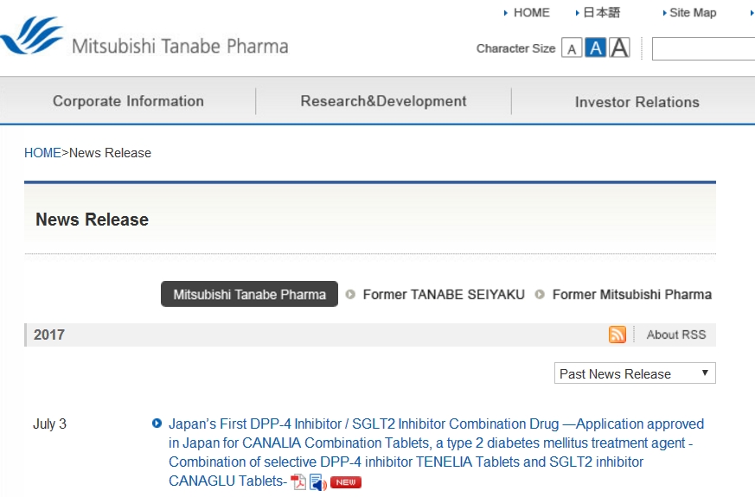Click the search input field
This screenshot has width=755, height=497.
(x=702, y=49)
